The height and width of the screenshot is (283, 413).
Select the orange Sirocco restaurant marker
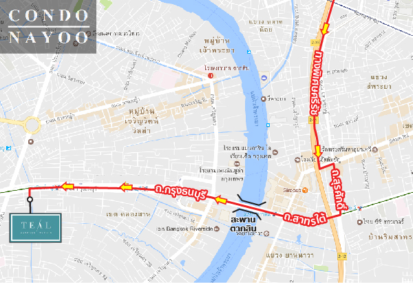pyautogui.click(x=305, y=190)
